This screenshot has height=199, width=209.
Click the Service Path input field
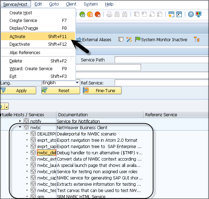click(160, 60)
